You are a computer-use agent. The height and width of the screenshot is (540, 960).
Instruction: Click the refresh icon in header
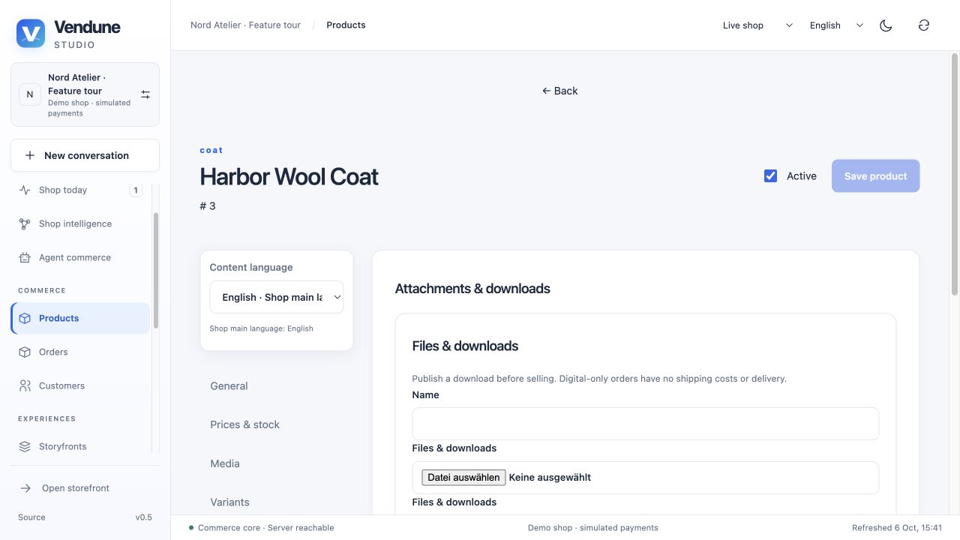[x=924, y=25]
